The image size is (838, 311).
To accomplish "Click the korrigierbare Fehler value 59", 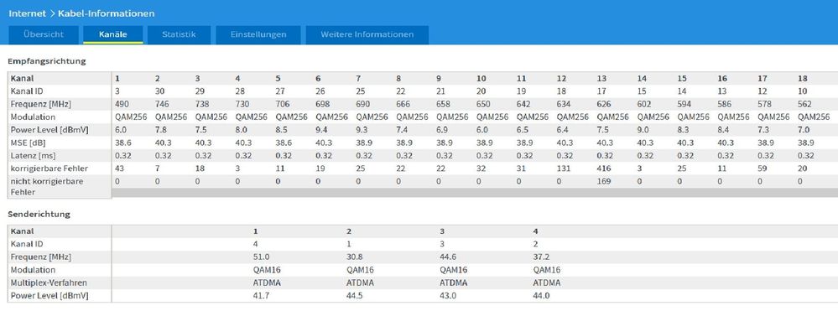I will tap(763, 168).
